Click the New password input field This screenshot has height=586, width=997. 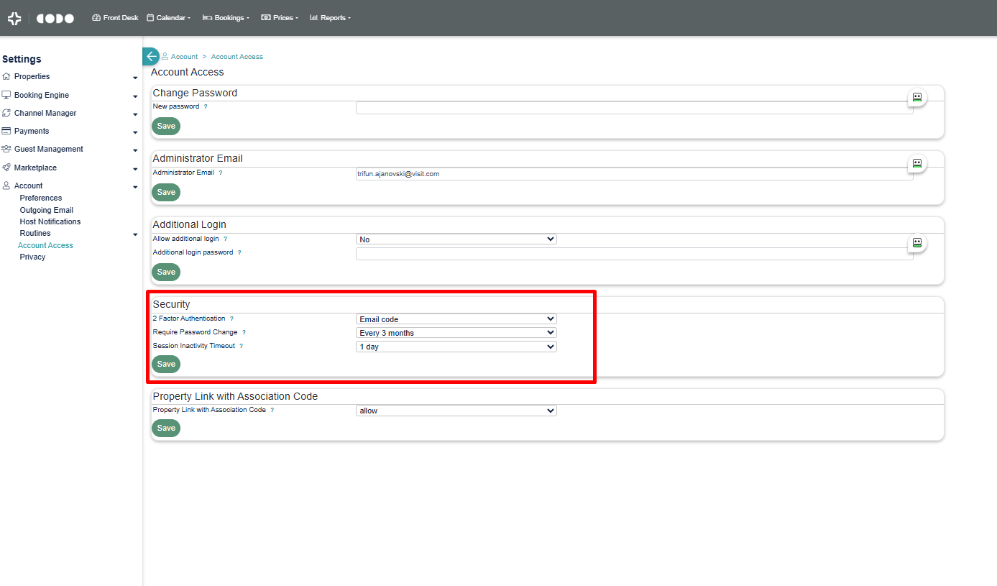click(635, 108)
